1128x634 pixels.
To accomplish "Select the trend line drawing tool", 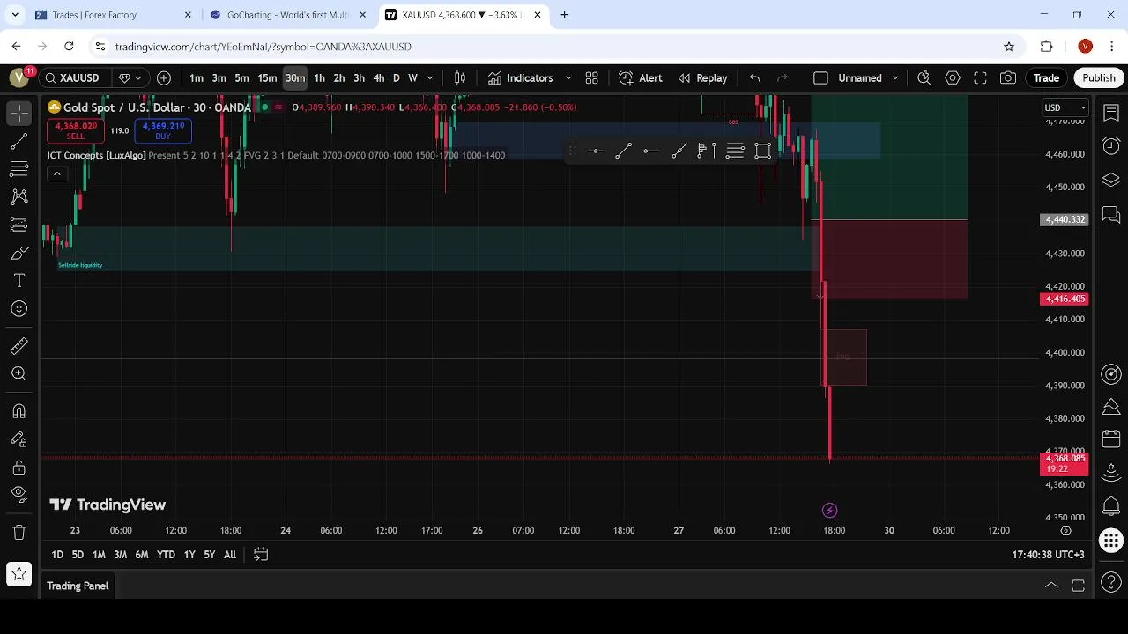I will [x=19, y=141].
